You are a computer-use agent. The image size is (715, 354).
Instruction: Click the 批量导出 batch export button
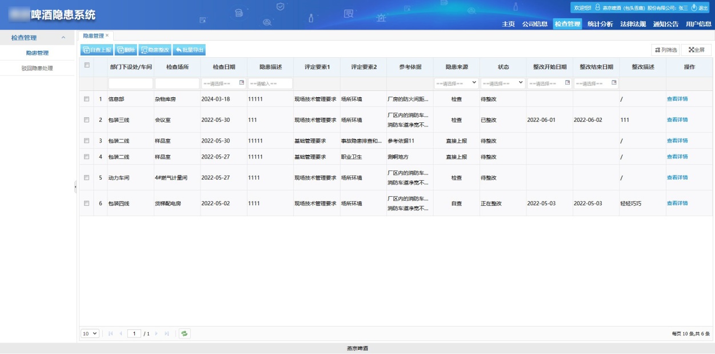189,50
